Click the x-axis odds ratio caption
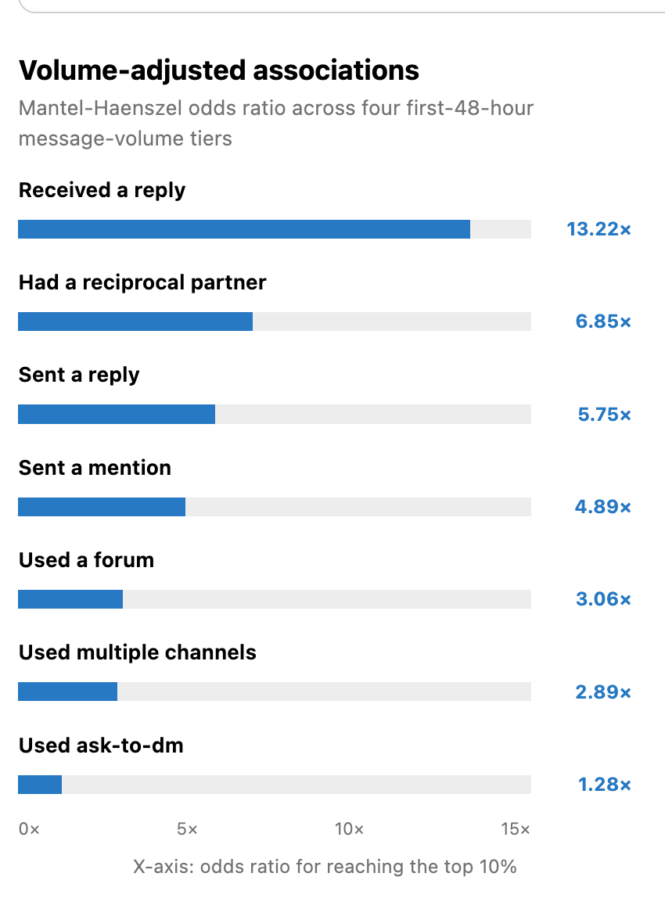The width and height of the screenshot is (665, 909). pos(325,867)
